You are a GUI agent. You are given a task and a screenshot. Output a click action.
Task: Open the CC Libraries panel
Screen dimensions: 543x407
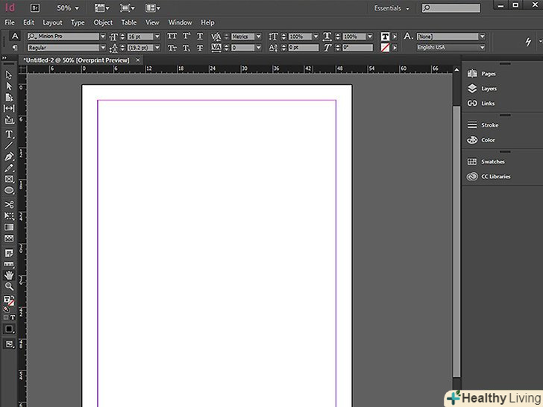click(x=495, y=177)
